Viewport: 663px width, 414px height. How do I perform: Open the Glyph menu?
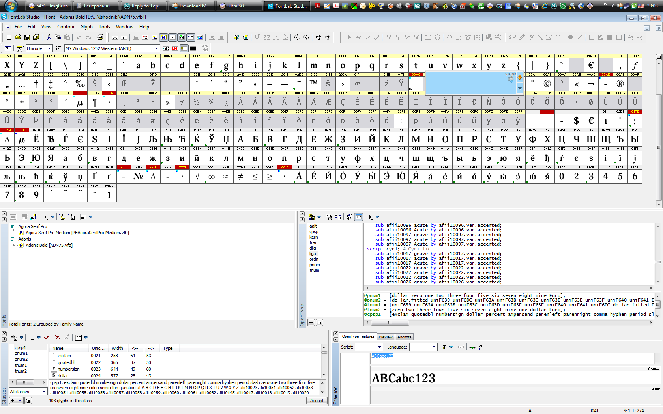coord(86,27)
